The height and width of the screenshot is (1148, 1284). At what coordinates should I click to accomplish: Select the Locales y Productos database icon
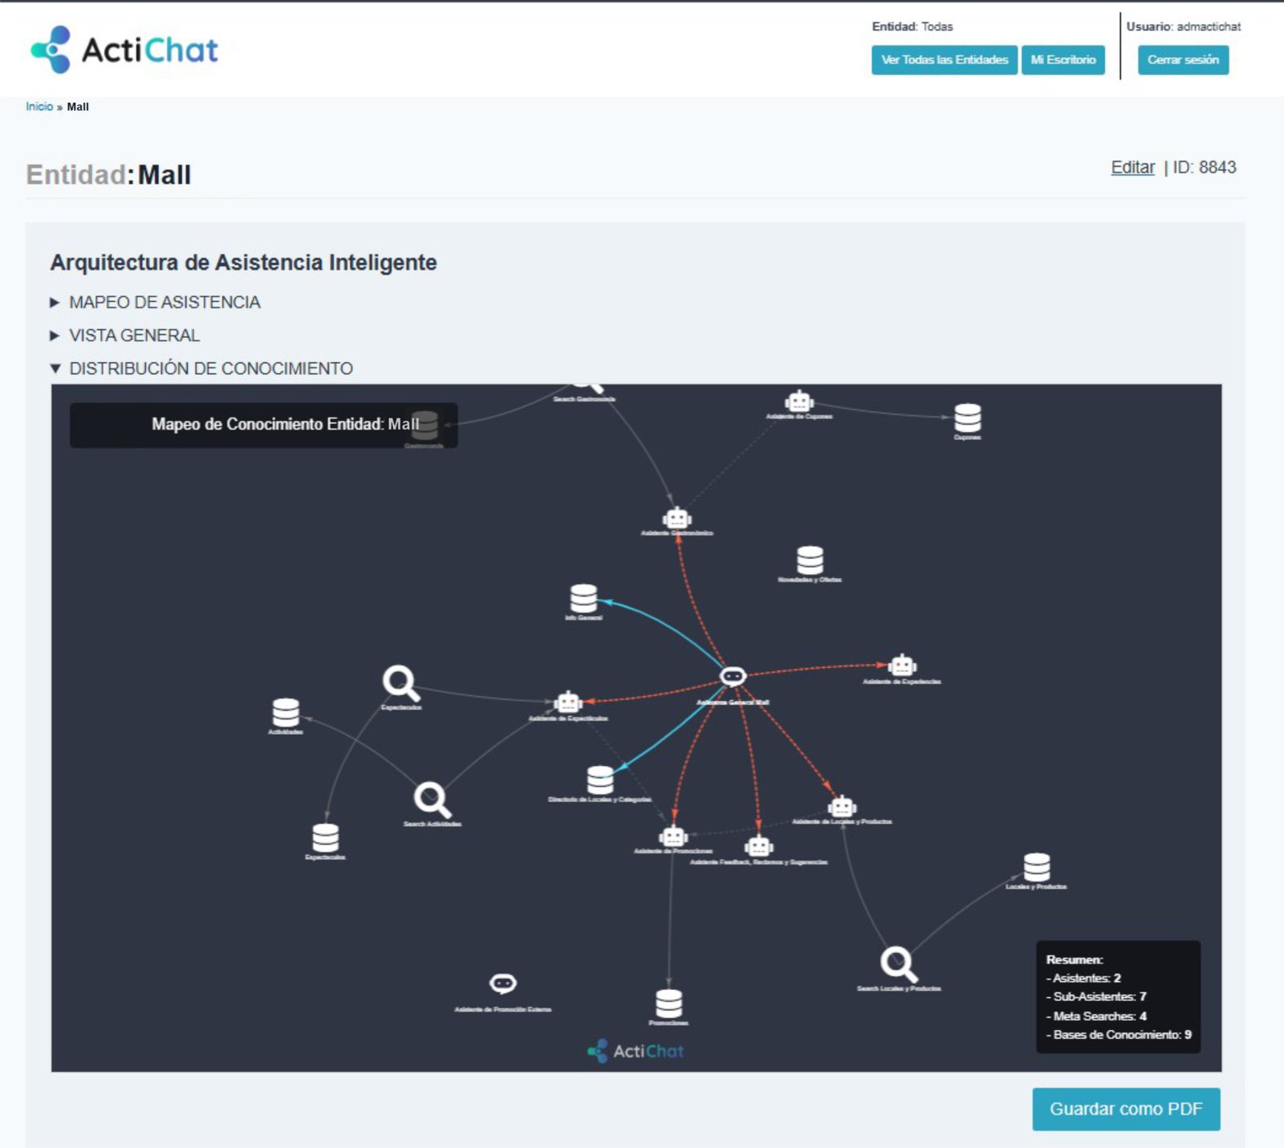(1036, 867)
